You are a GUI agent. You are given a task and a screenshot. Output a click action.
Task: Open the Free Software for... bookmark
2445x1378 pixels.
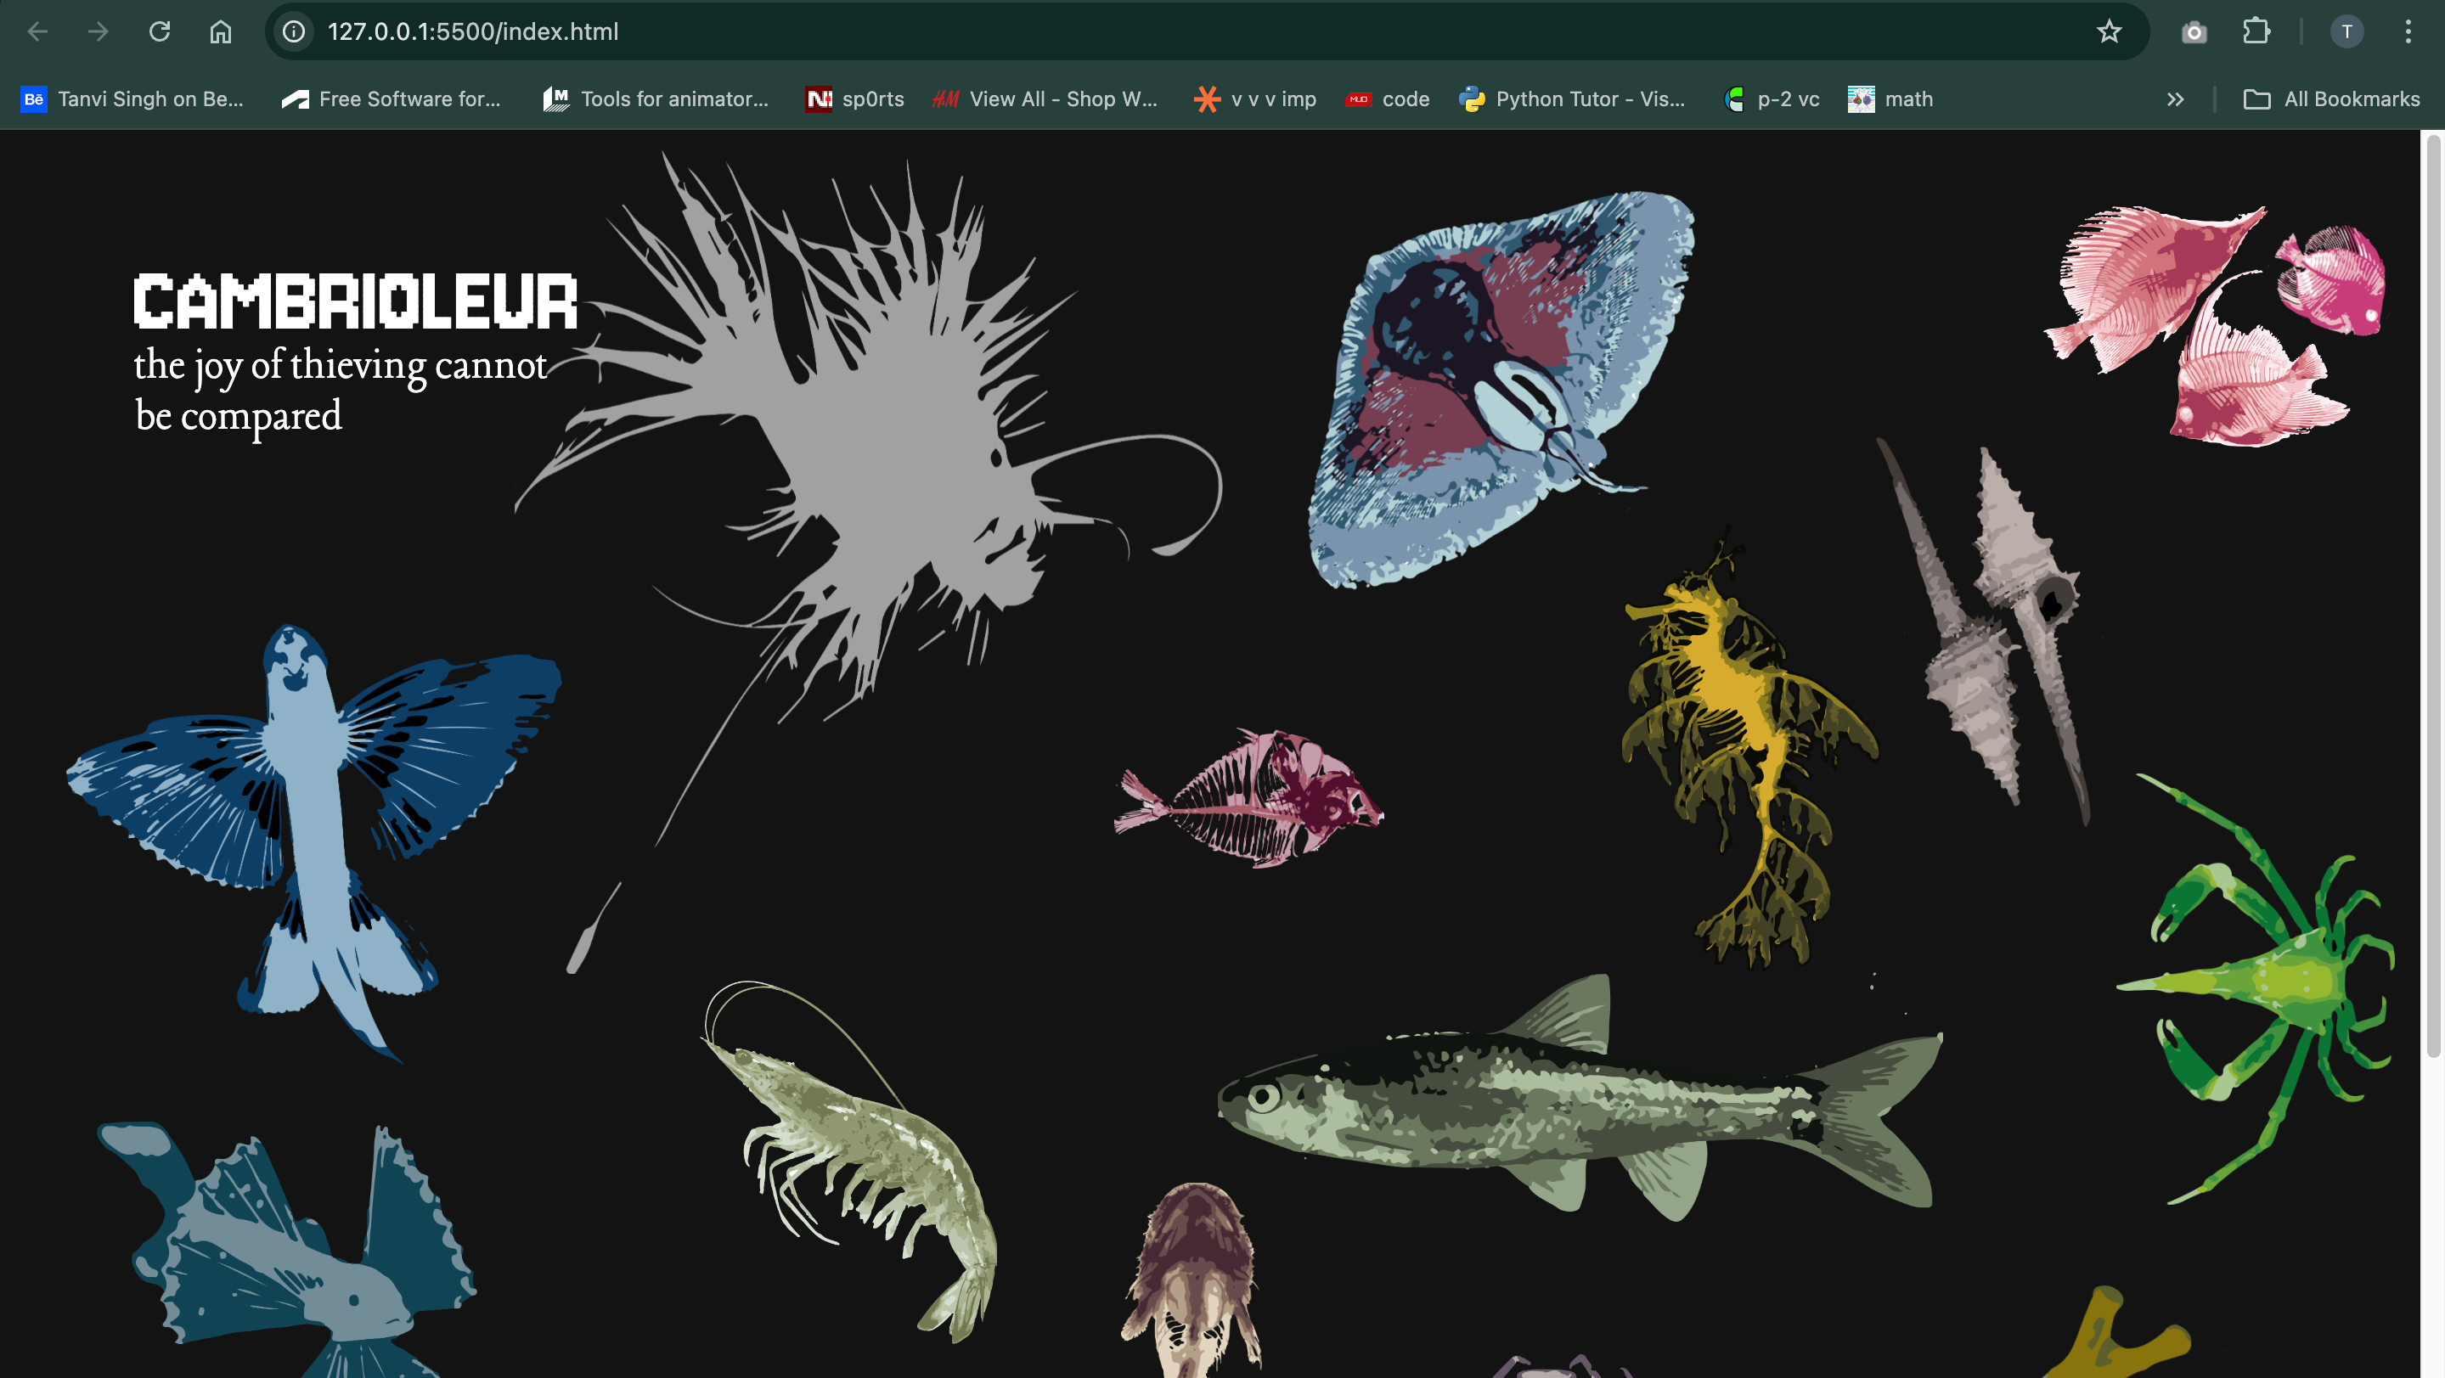coord(391,98)
